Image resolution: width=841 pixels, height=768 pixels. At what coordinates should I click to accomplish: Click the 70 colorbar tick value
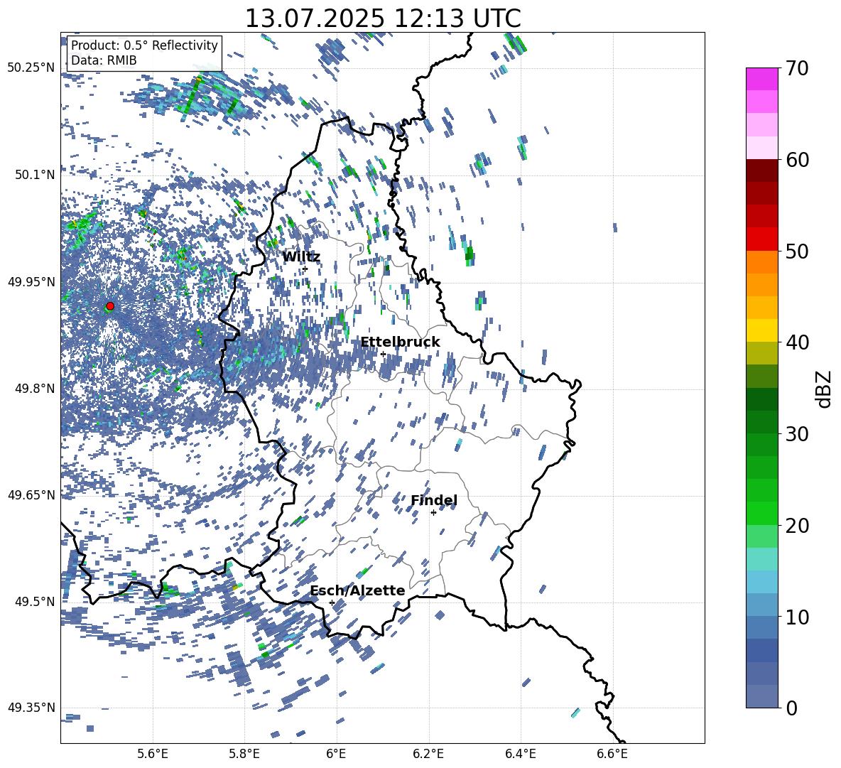click(797, 69)
